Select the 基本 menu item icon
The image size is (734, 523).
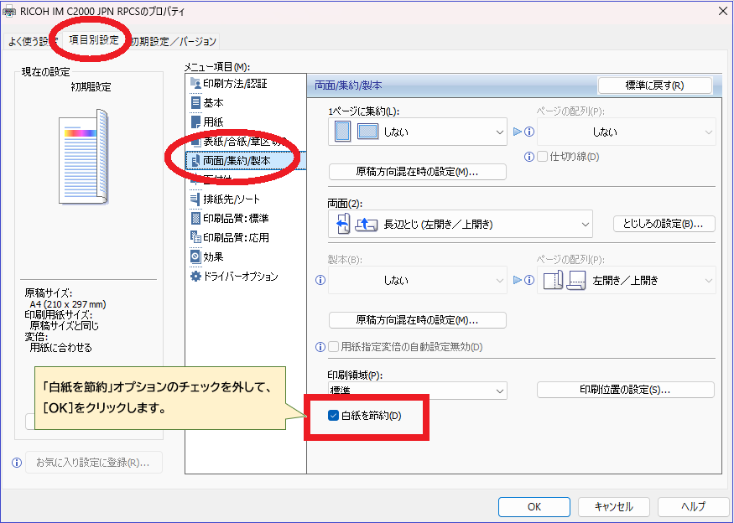[x=196, y=102]
